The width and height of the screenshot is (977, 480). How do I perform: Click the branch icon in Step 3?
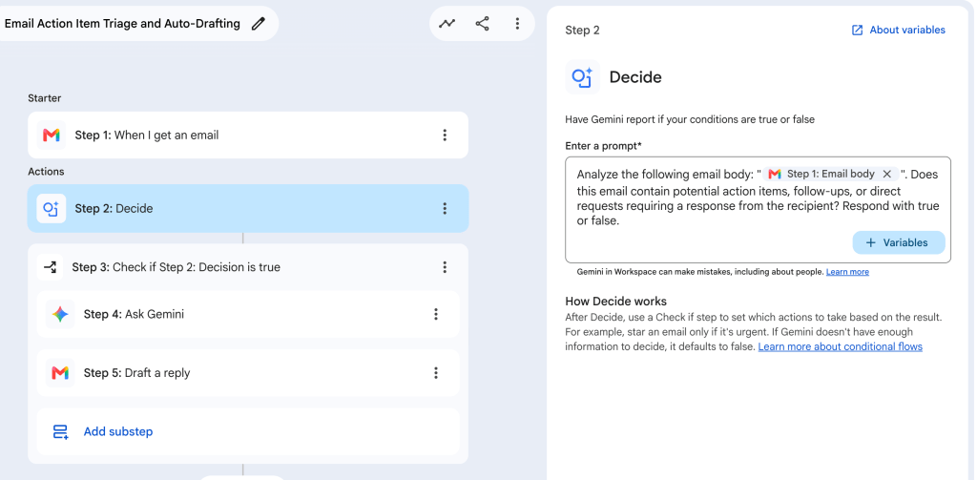coord(50,267)
